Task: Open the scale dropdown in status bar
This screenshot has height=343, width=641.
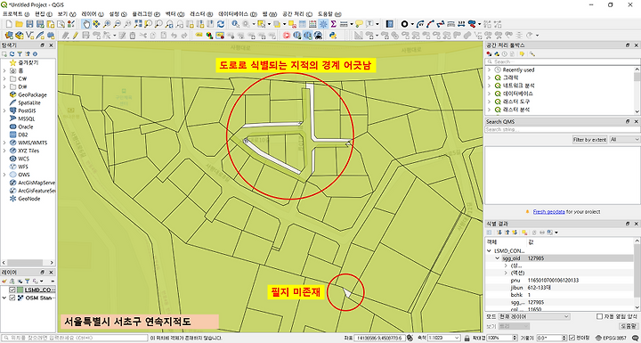Action: 444,338
